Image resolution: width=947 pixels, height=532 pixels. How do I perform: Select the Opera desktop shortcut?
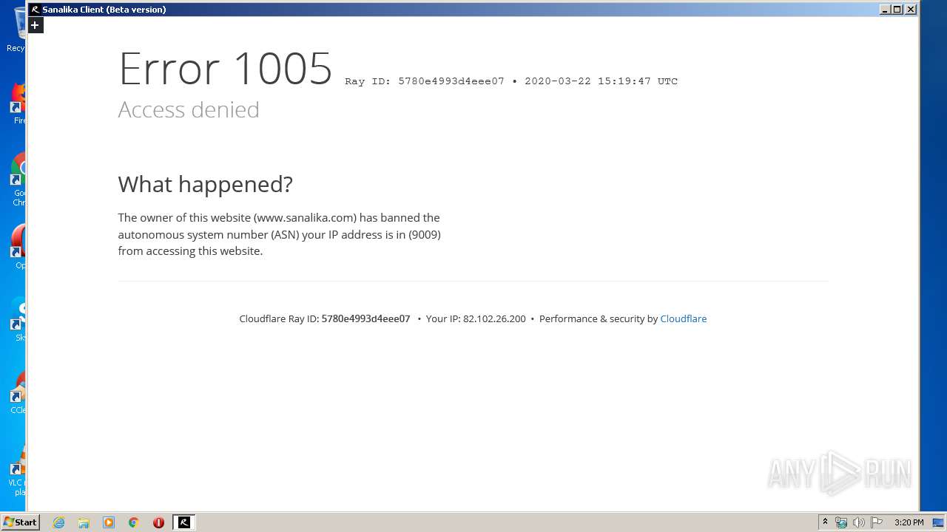click(16, 248)
